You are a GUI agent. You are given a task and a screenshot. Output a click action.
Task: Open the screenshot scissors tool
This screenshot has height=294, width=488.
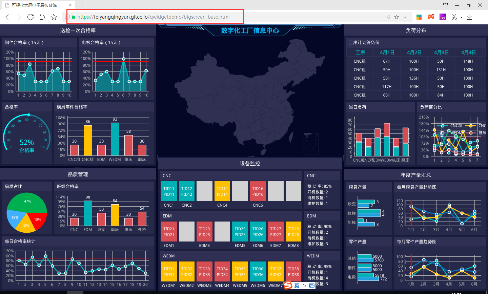[x=454, y=17]
